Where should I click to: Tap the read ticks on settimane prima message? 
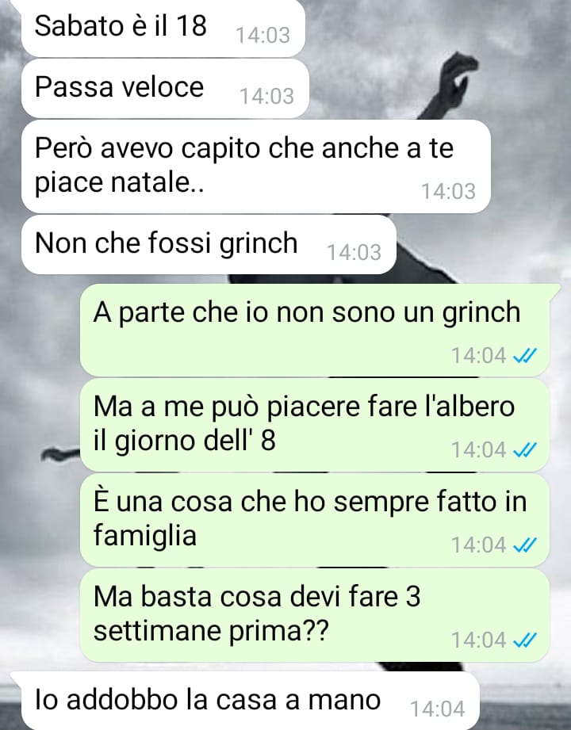pos(524,640)
